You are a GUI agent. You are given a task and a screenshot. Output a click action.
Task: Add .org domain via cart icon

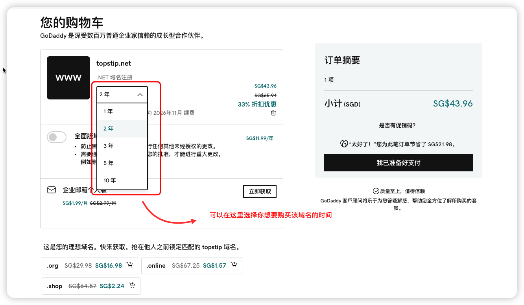pyautogui.click(x=130, y=265)
